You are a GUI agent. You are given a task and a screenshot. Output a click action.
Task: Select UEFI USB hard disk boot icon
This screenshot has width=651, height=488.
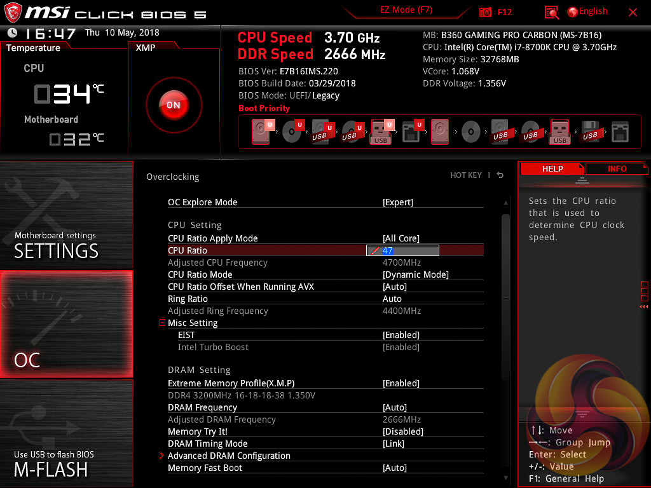pyautogui.click(x=323, y=132)
